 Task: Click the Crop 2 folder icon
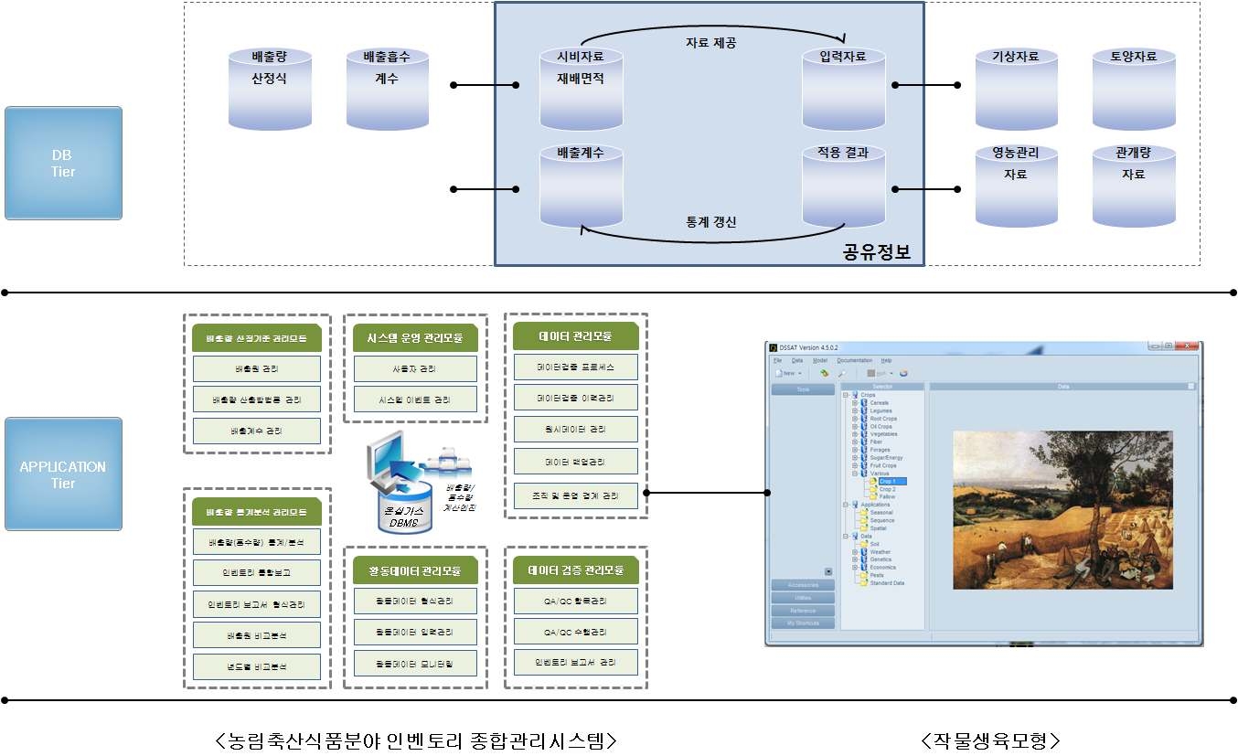pyautogui.click(x=873, y=489)
